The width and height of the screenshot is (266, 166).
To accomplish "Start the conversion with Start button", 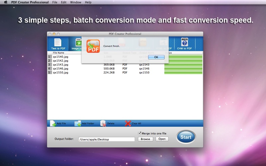I will (186, 137).
